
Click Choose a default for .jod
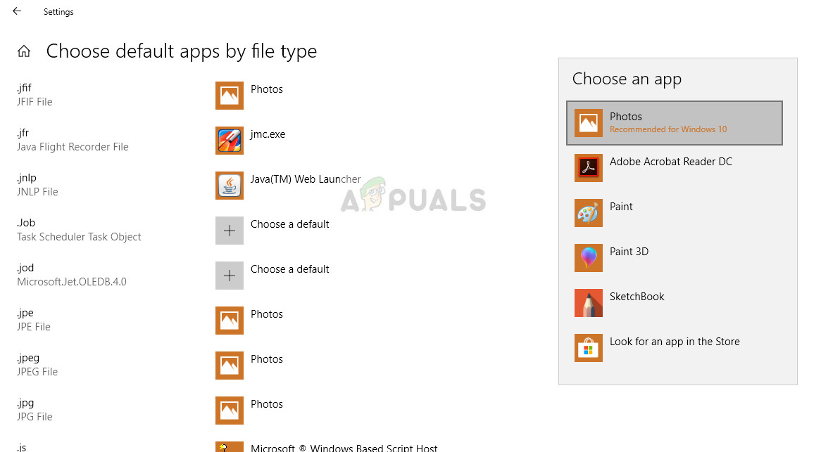[289, 269]
